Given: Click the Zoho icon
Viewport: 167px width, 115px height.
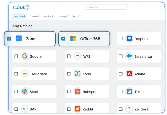Looking at the screenshot, I should pyautogui.click(x=77, y=74).
